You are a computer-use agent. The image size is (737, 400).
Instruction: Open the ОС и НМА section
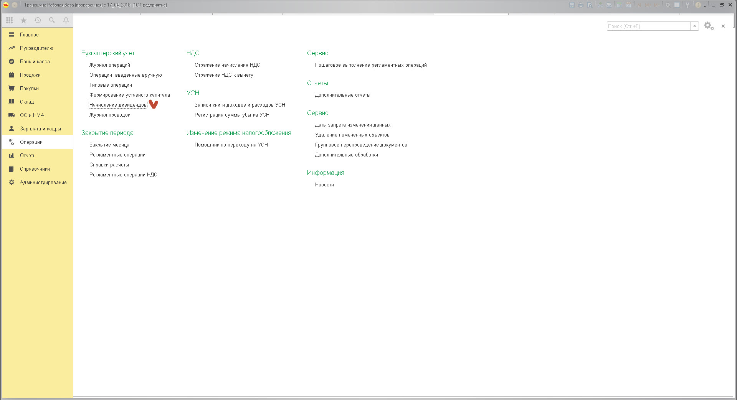pos(38,115)
